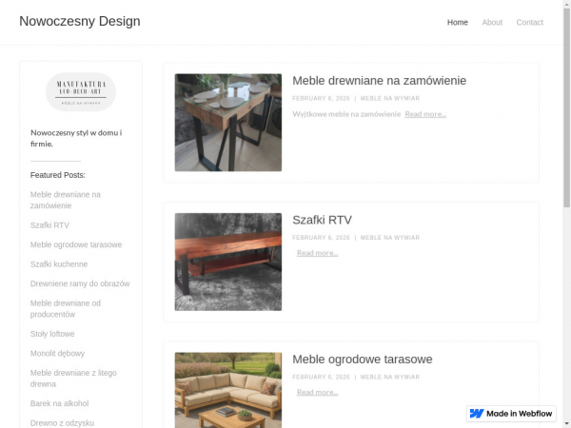Click Meble na wymiar category in ogrodowe post
The height and width of the screenshot is (428, 571).
coord(390,377)
